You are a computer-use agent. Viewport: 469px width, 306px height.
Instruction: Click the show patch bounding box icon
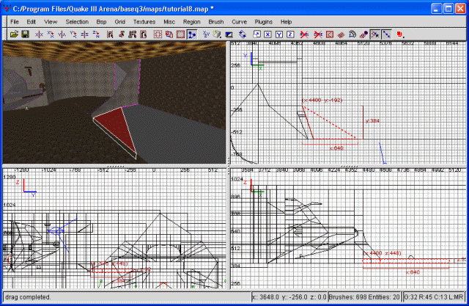coord(329,34)
